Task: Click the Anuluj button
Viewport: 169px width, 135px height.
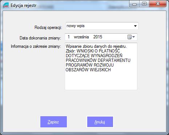Action: (100, 122)
